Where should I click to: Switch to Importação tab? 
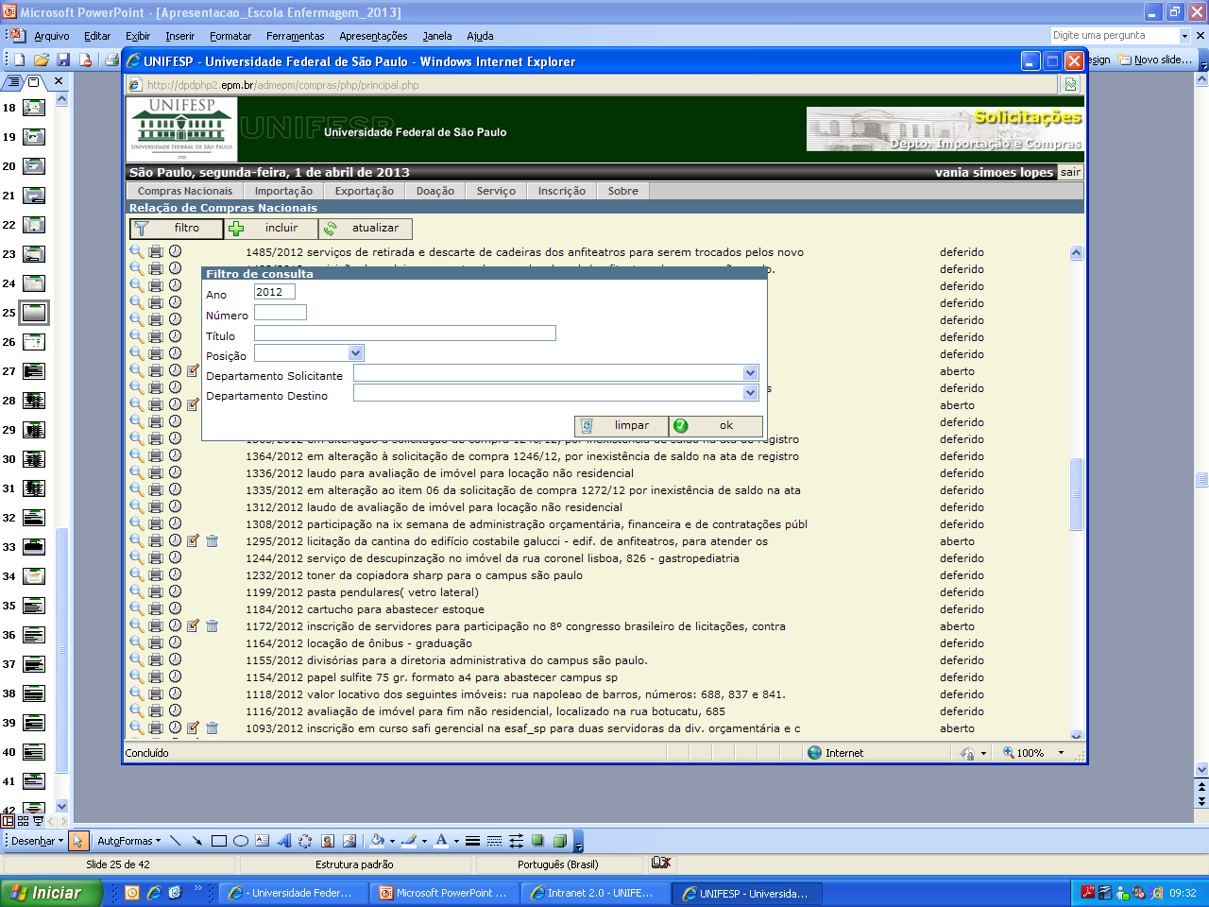pos(283,191)
